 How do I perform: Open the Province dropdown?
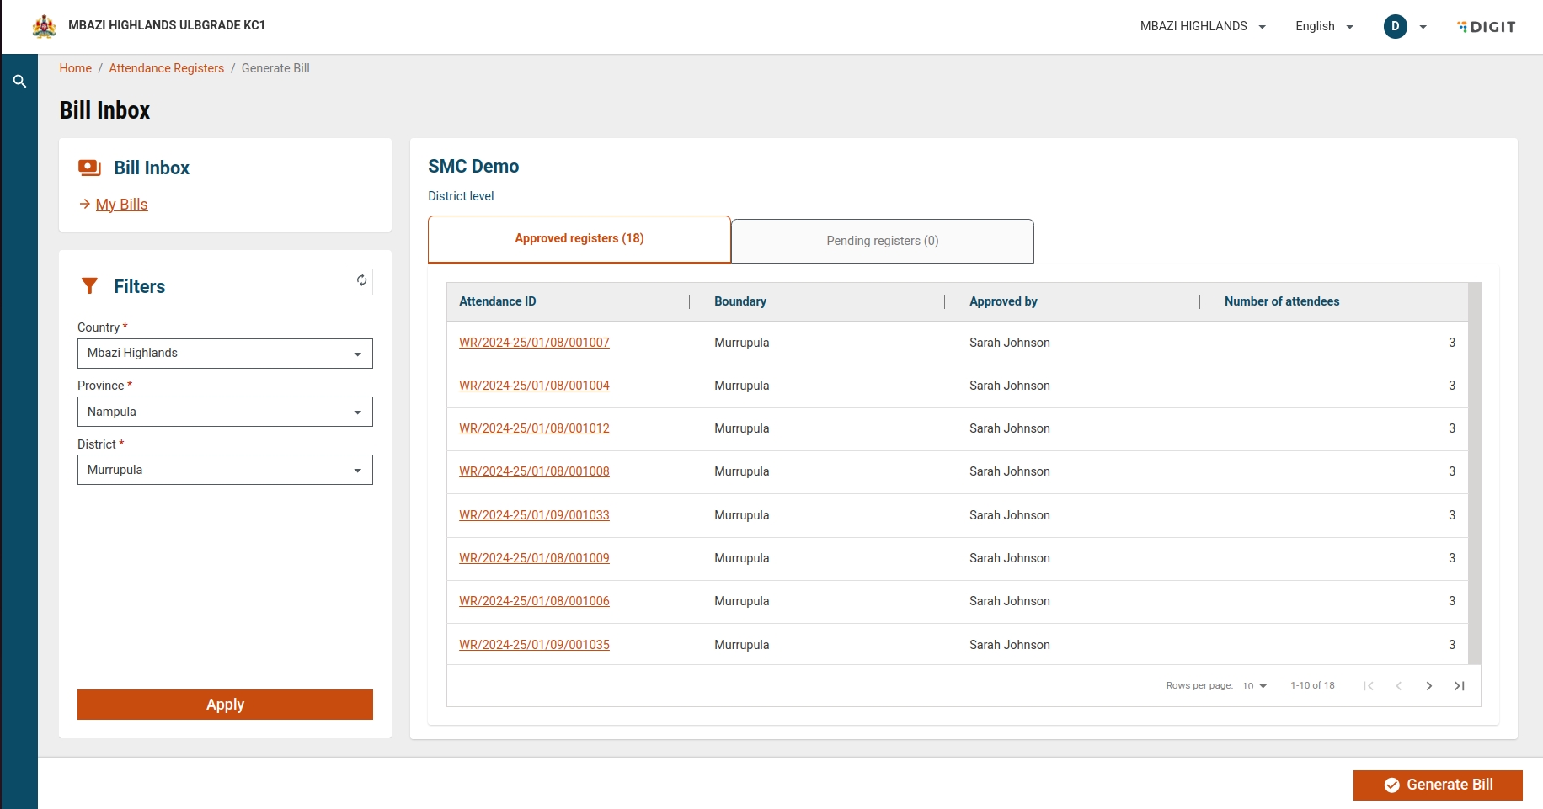click(x=225, y=412)
